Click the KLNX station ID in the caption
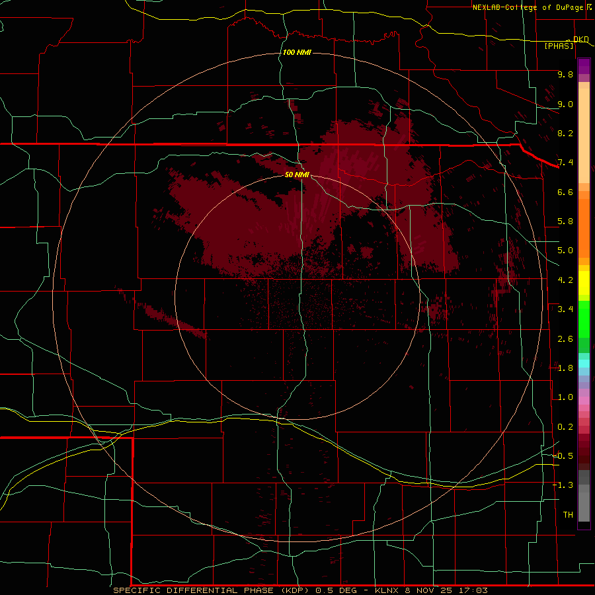 coord(387,590)
